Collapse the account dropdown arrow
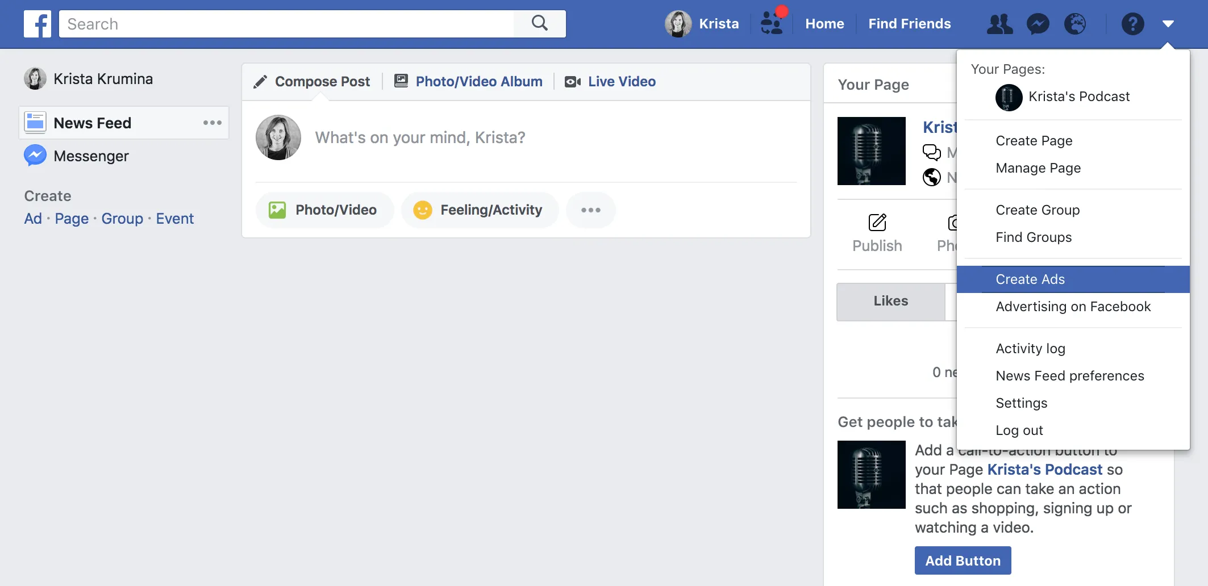 (x=1168, y=24)
